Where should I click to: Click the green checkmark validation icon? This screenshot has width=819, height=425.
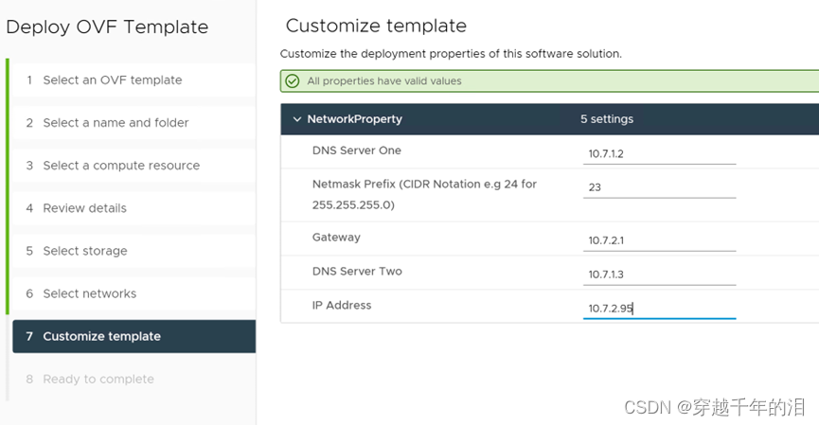293,80
